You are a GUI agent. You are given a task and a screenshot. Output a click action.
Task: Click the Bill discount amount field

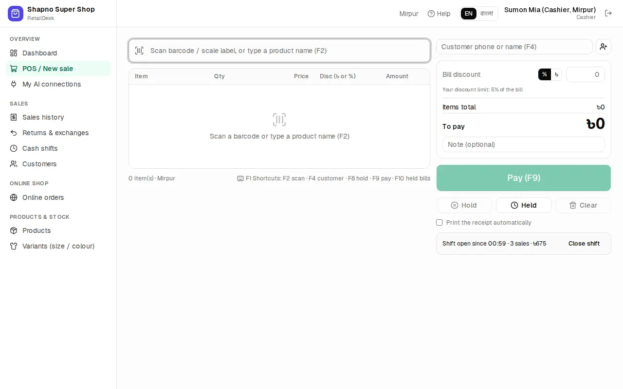[x=586, y=74]
